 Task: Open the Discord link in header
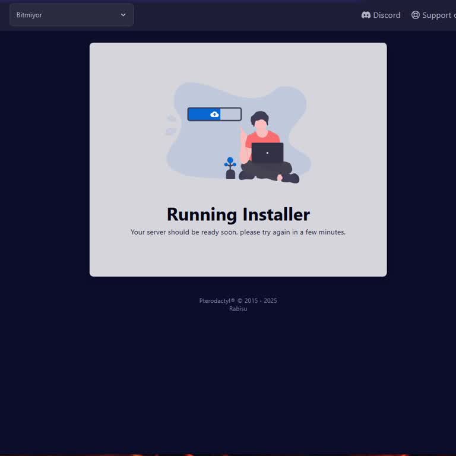387,15
